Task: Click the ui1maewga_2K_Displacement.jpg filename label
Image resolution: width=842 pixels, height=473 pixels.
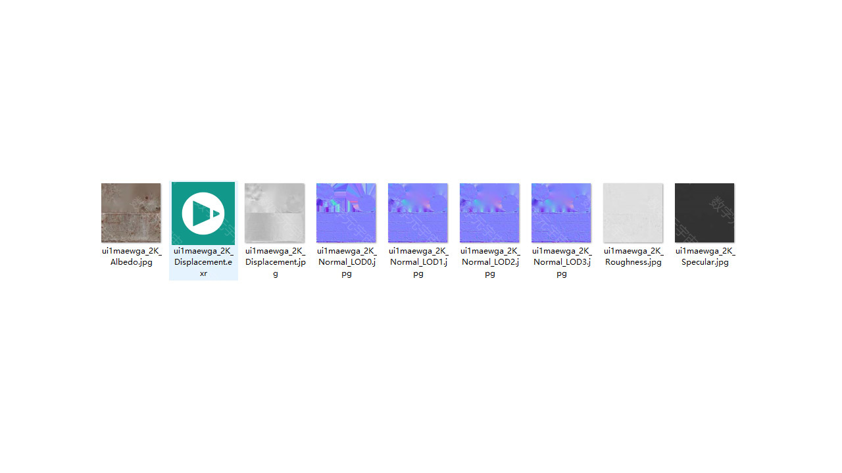Action: (x=275, y=262)
